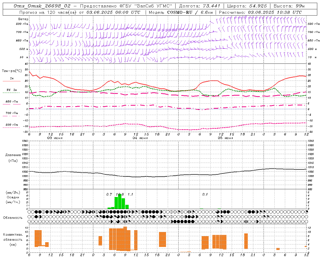Select the Высота: 99м field
Image resolution: width=321 pixels, height=257 pixels.
point(289,6)
